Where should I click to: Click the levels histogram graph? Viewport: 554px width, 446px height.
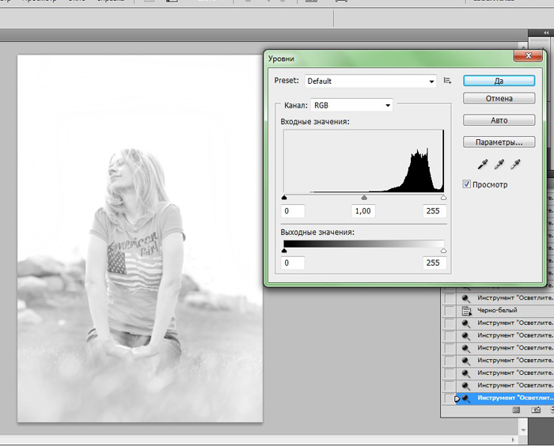(x=363, y=161)
